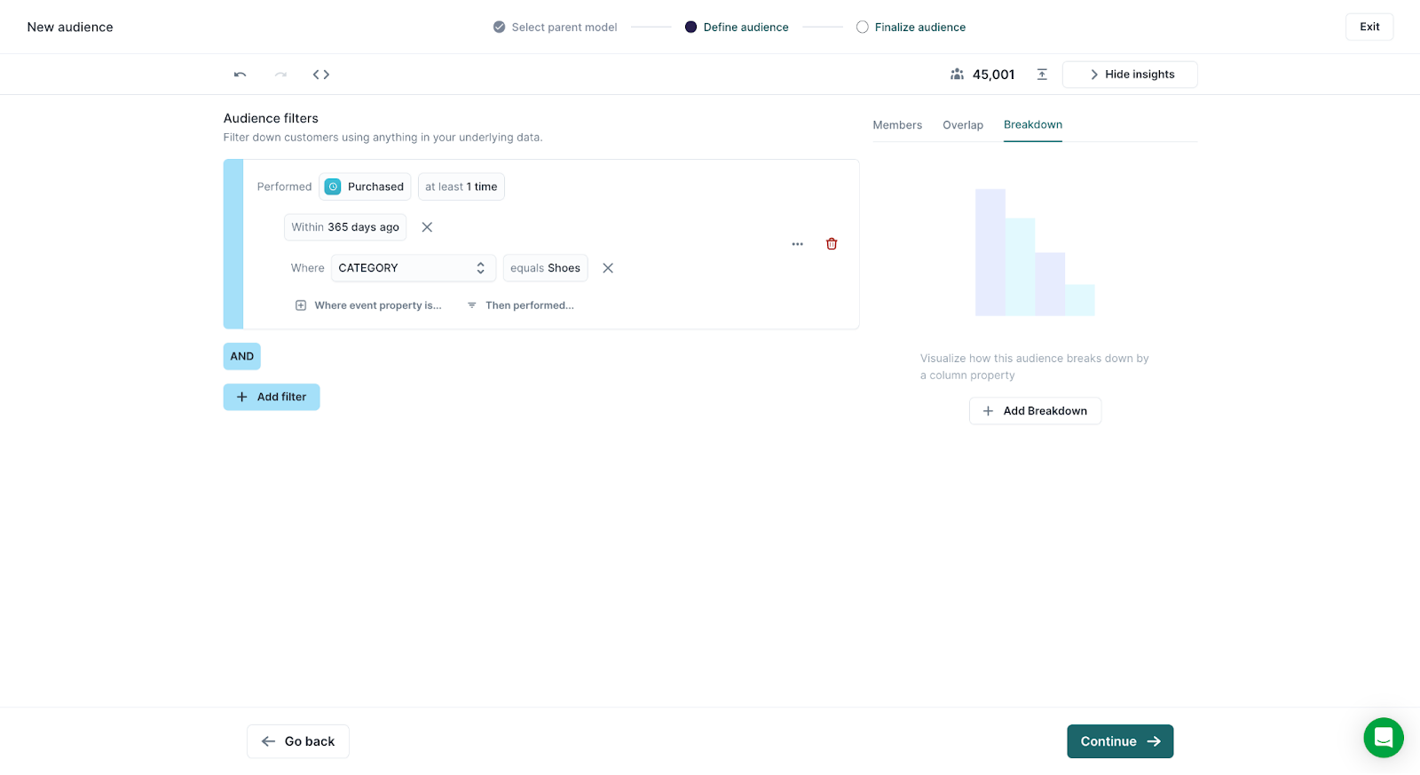The width and height of the screenshot is (1420, 775).
Task: Open the chat support widget
Action: (x=1383, y=737)
